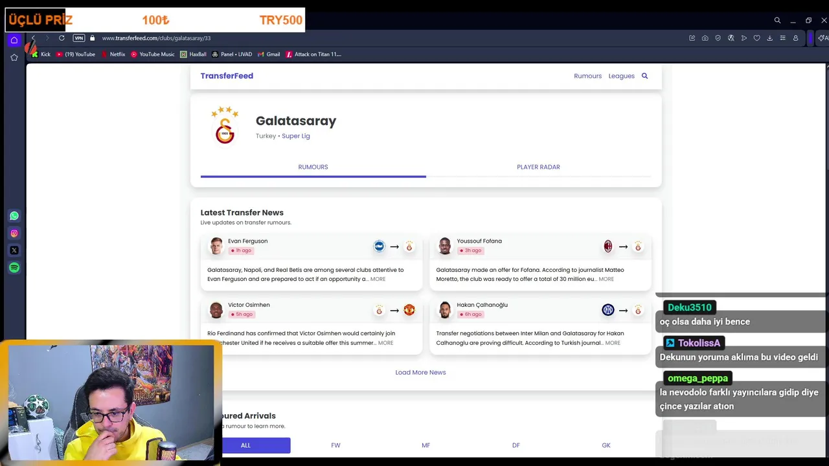829x466 pixels.
Task: Expand MORE on Youssouf Fofana rumour
Action: click(606, 279)
